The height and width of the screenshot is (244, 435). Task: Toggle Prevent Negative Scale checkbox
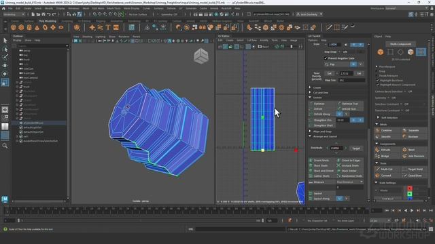click(326, 58)
